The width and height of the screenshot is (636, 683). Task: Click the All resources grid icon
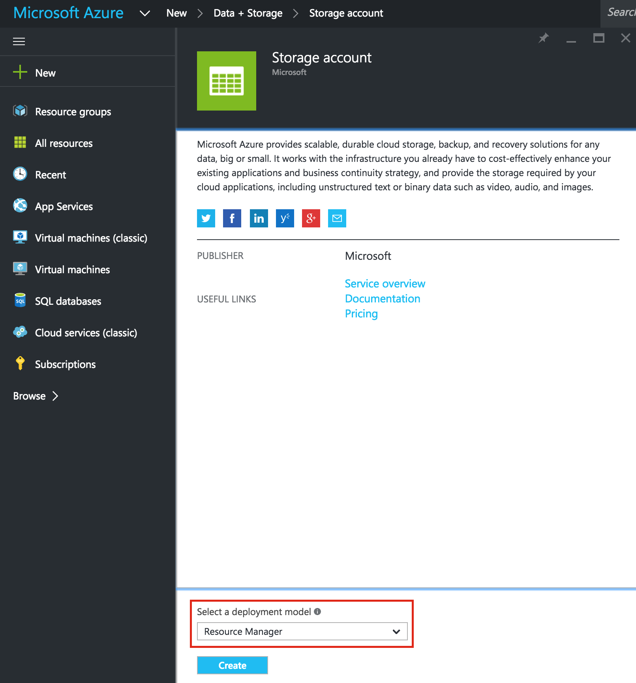(x=20, y=142)
